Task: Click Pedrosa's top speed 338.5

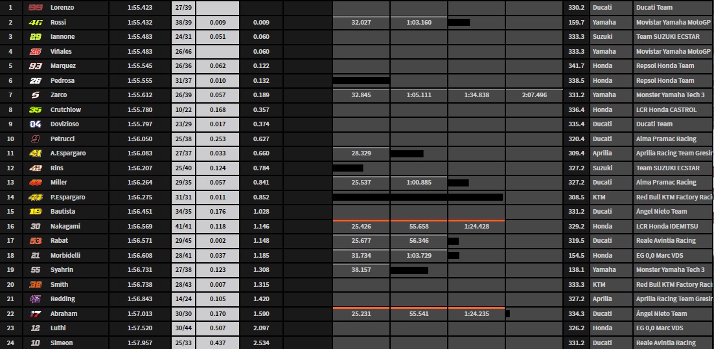Action: (x=577, y=80)
